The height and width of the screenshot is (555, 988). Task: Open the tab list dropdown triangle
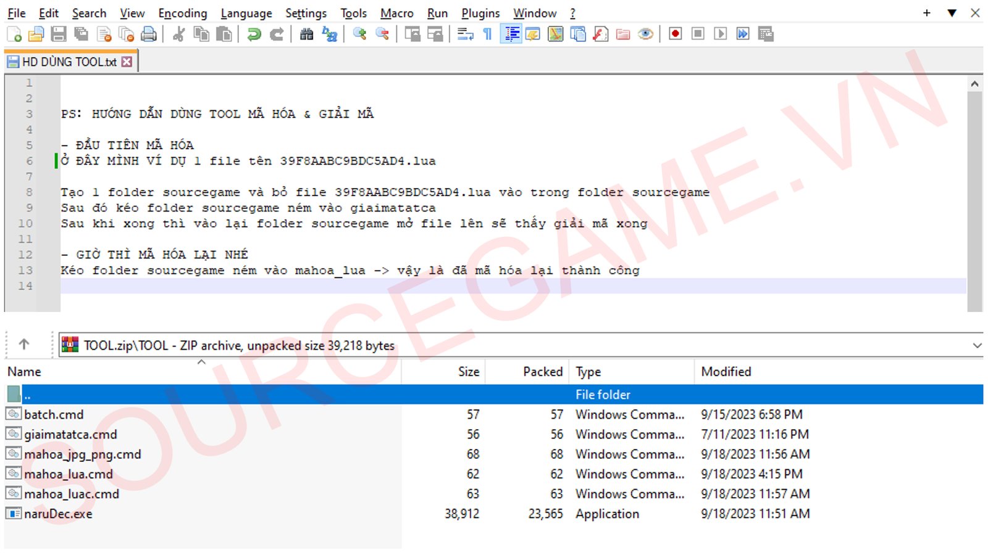[952, 13]
